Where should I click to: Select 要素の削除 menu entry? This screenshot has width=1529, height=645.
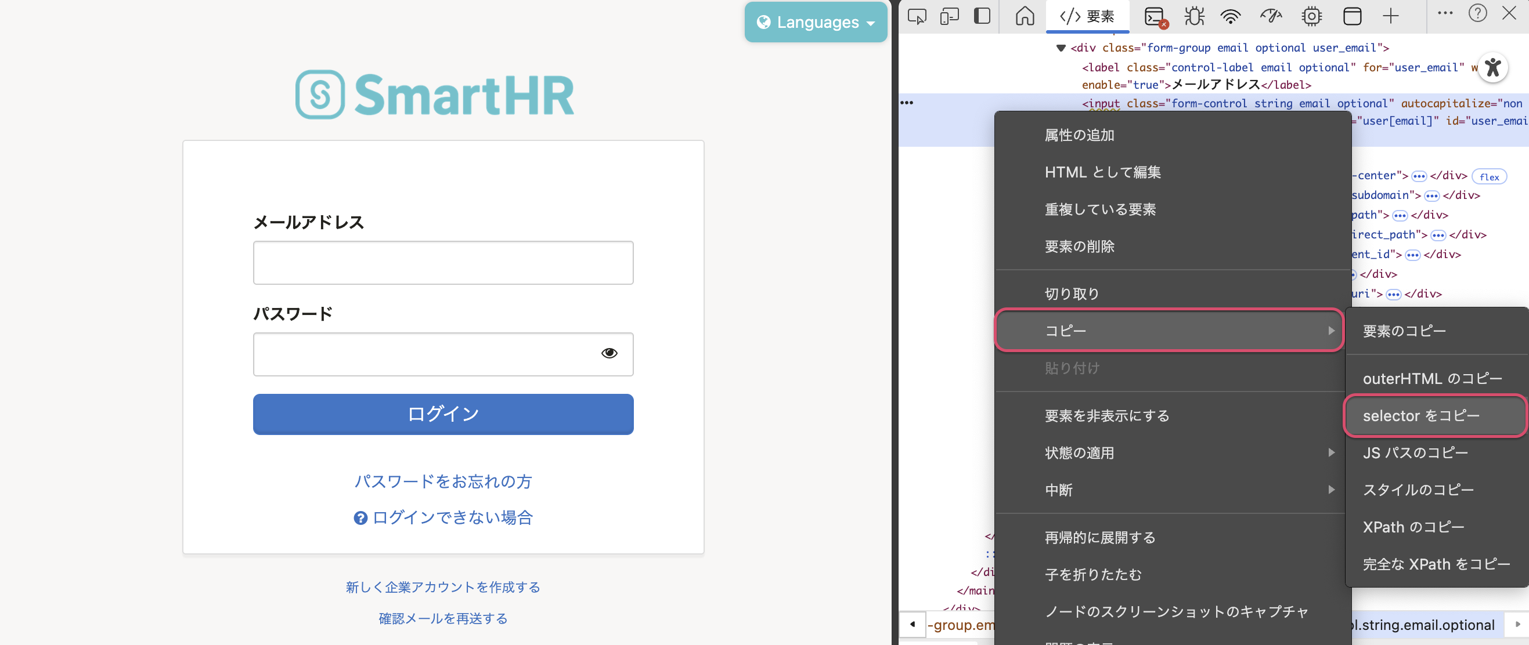tap(1172, 246)
